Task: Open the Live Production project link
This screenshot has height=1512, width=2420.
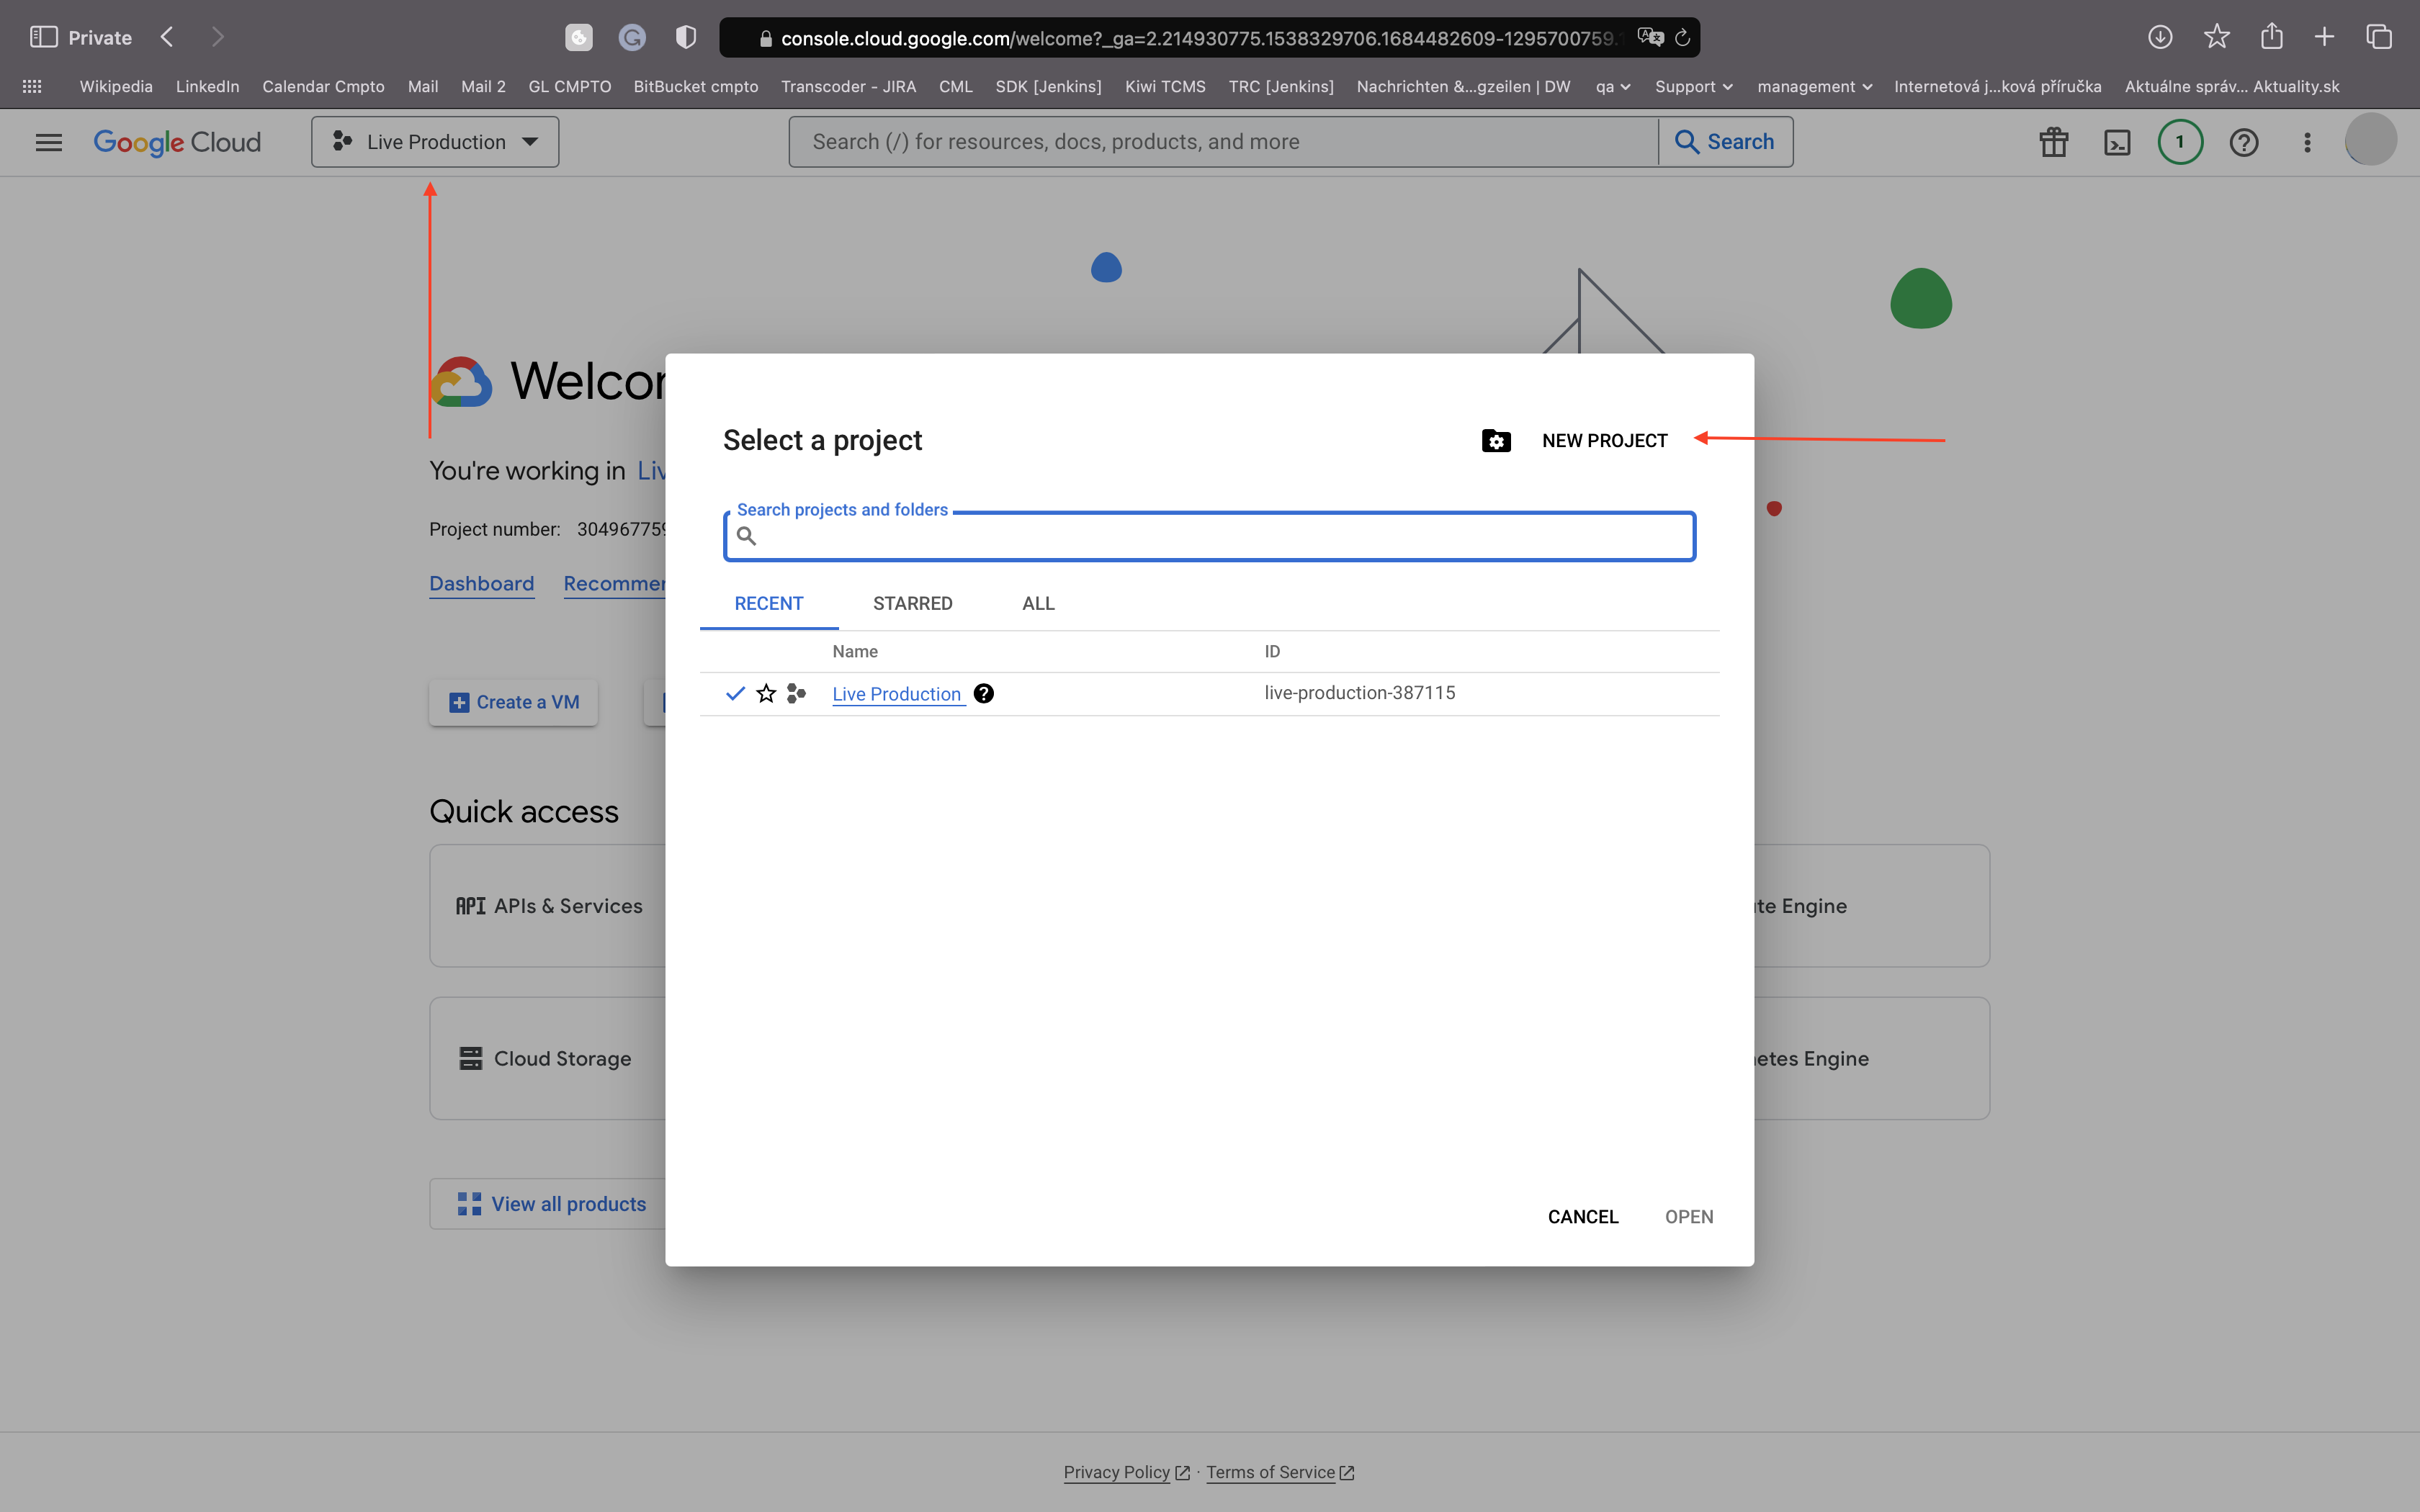Action: point(896,694)
